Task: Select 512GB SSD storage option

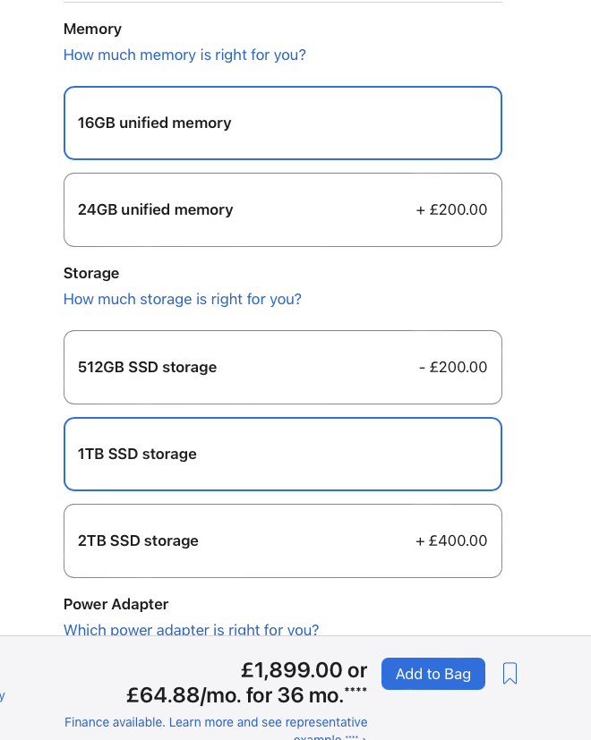Action: pyautogui.click(x=282, y=368)
